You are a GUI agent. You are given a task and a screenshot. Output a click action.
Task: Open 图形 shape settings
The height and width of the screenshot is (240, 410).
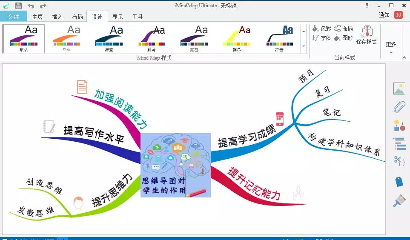[x=344, y=38]
